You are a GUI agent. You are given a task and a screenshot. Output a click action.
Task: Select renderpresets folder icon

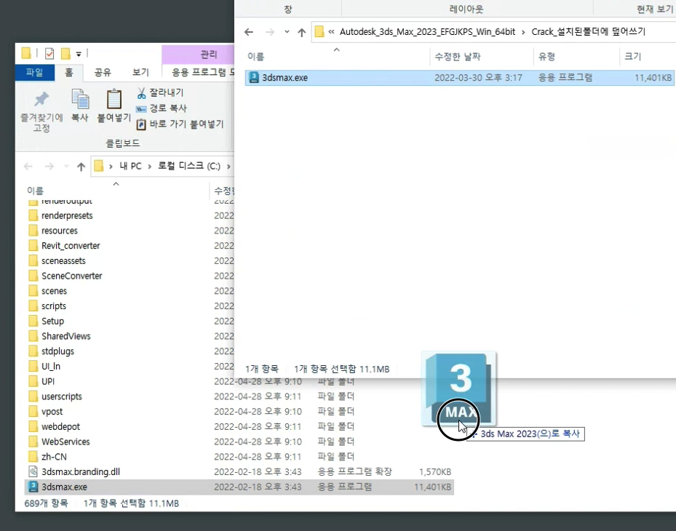tap(33, 215)
